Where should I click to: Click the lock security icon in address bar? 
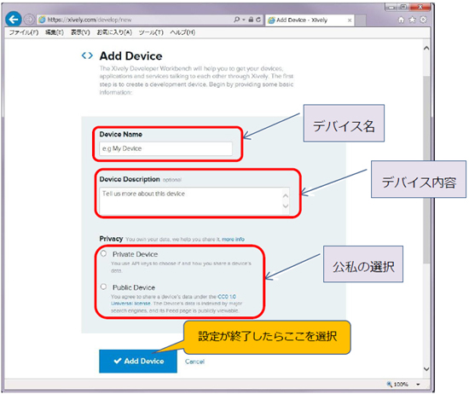pos(251,20)
